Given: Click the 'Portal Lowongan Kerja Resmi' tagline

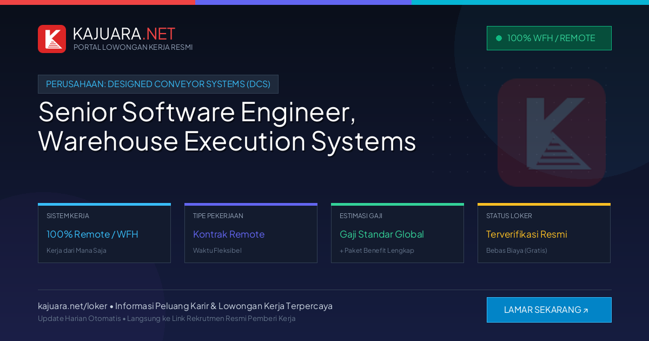Looking at the screenshot, I should coord(133,47).
